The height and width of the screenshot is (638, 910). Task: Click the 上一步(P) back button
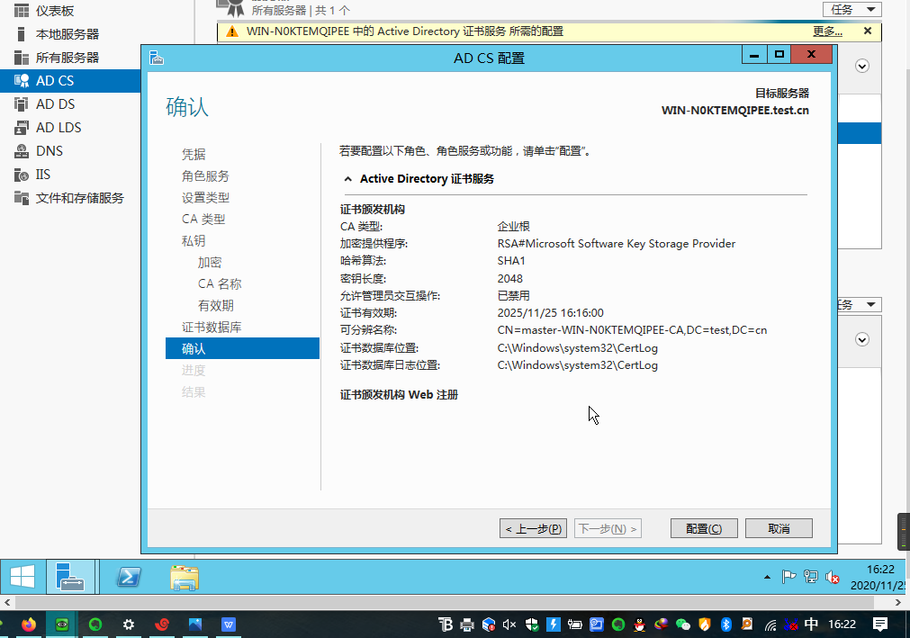[534, 528]
